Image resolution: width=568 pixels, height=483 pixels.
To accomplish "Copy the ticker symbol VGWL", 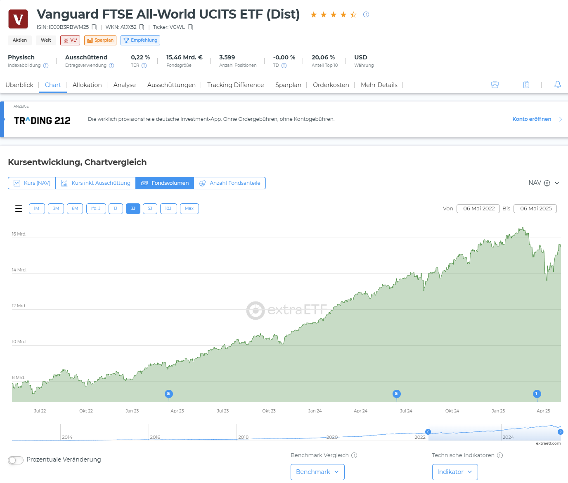I will (190, 27).
